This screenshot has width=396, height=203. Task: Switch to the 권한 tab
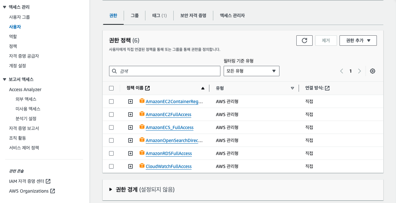[x=113, y=15]
